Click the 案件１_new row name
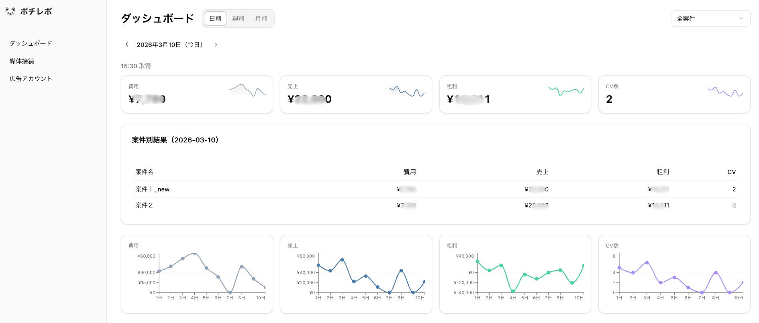Image resolution: width=759 pixels, height=323 pixels. tap(152, 189)
